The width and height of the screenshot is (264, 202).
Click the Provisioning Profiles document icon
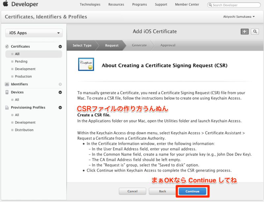7,107
